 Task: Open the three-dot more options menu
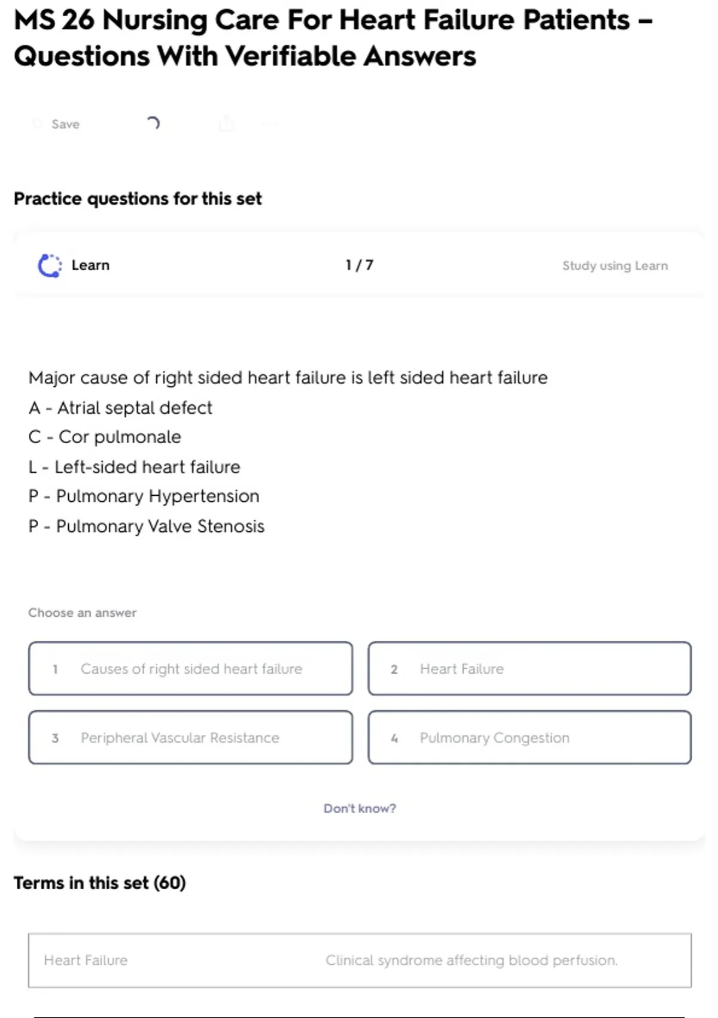point(269,124)
